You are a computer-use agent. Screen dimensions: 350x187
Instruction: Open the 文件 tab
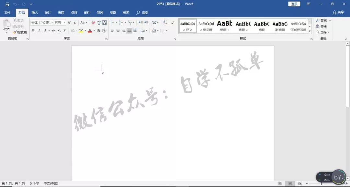pos(7,13)
